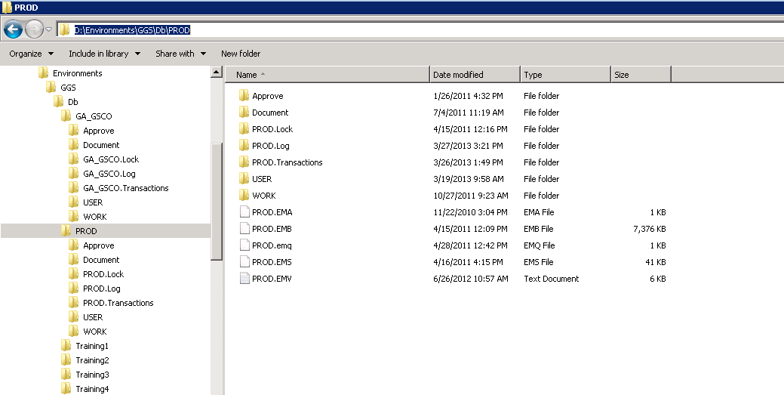Click the Approve folder icon in file list

244,96
